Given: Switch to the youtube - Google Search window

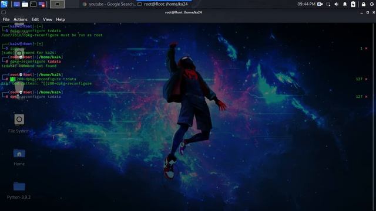Looking at the screenshot, I should tap(109, 4).
